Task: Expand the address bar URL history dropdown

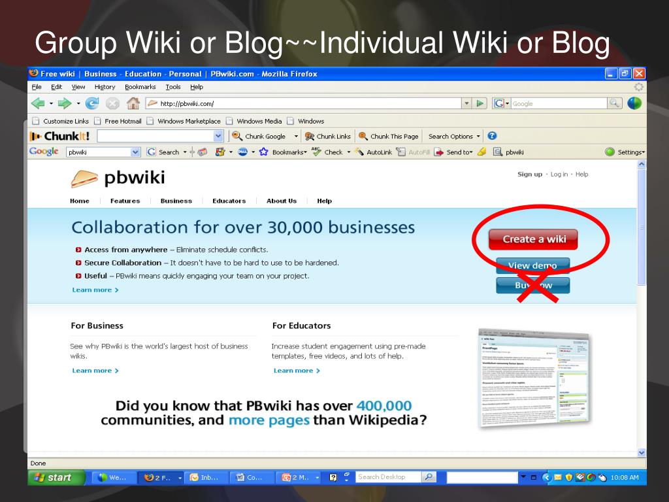Action: click(x=466, y=103)
